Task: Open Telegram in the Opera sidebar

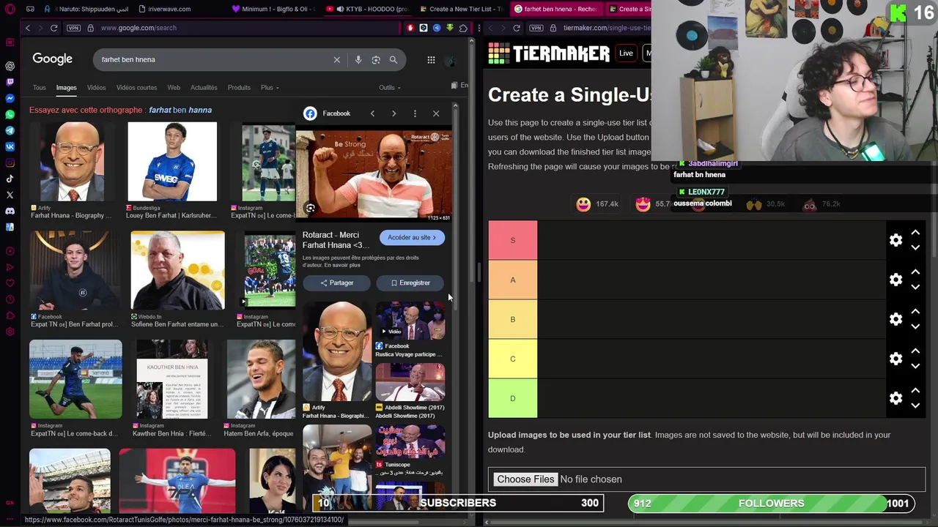Action: pos(10,130)
